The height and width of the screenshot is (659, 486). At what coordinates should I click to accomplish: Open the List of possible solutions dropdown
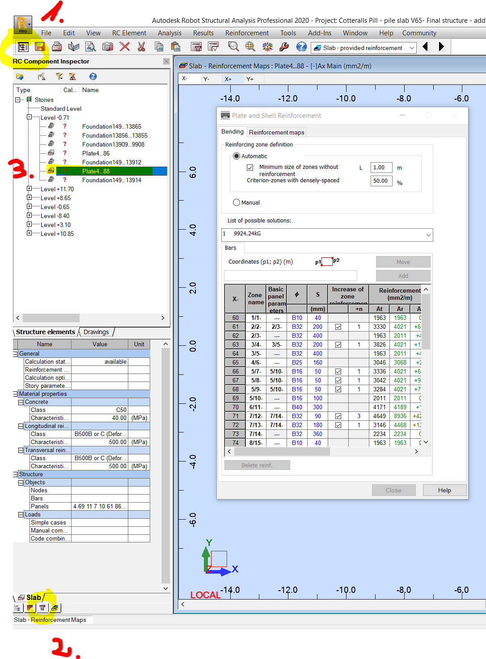[428, 235]
